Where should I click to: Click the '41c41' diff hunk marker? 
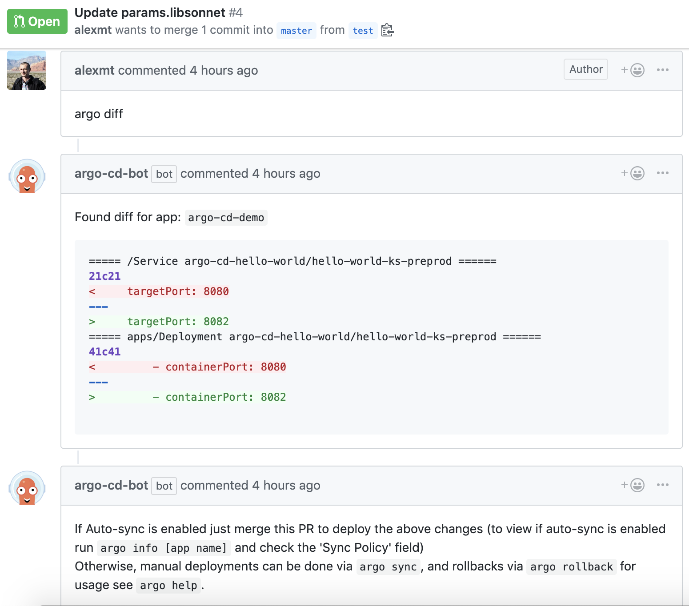tap(105, 352)
